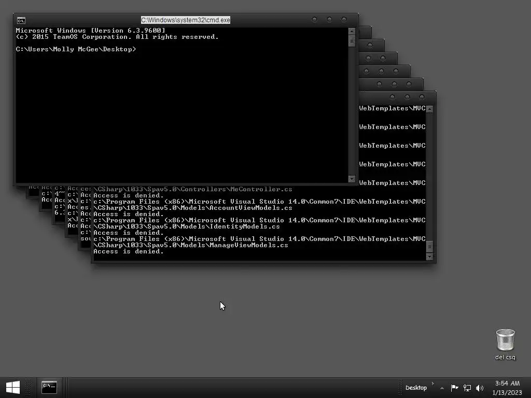
Task: Click Access is denied below ManageViewModels.cs
Action: click(x=129, y=251)
